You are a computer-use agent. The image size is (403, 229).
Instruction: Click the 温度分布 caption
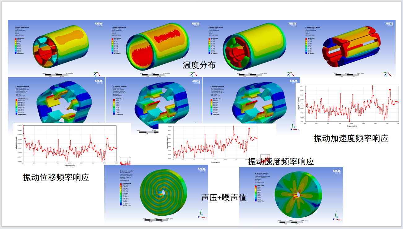point(199,65)
